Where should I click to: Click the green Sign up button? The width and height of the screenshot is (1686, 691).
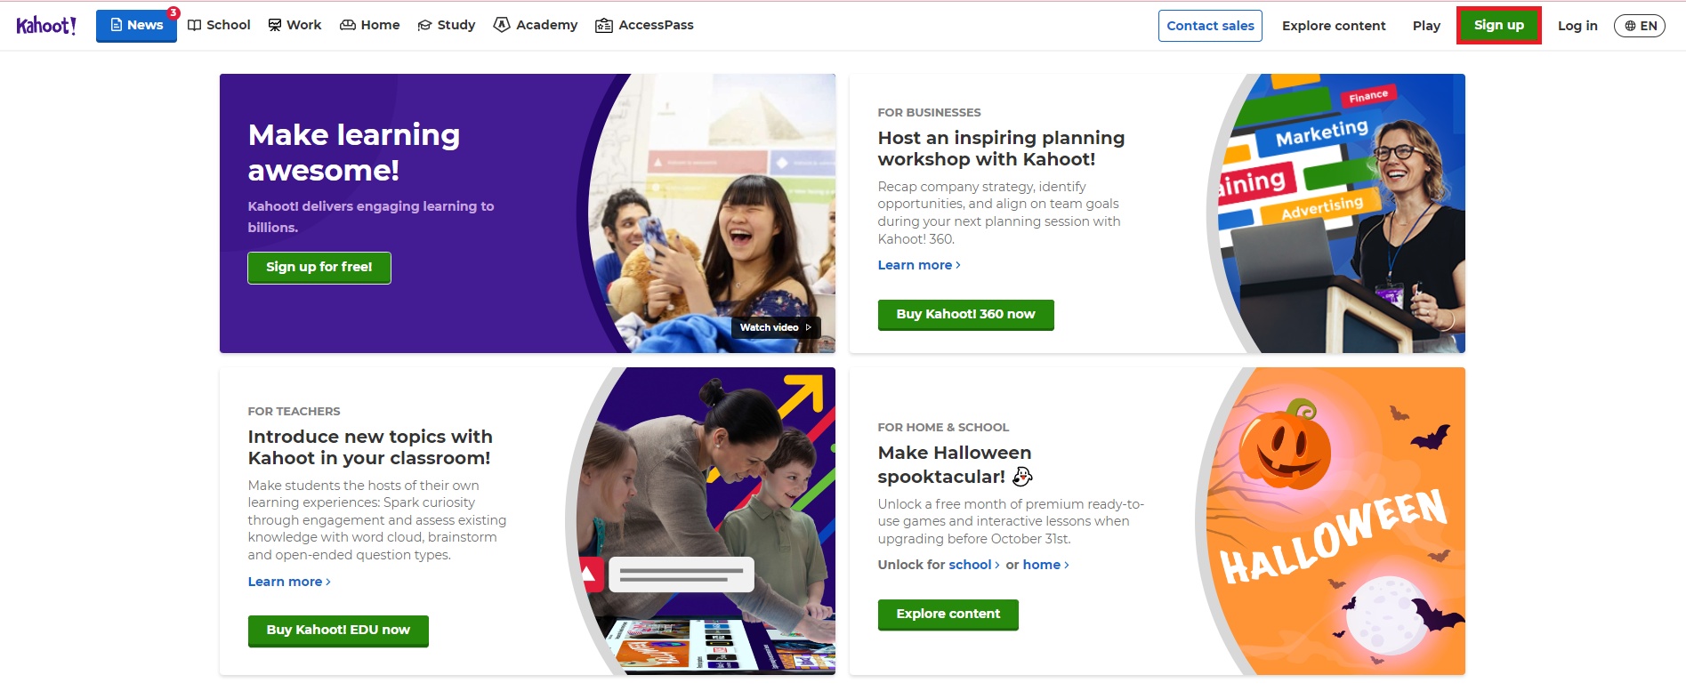(1499, 25)
